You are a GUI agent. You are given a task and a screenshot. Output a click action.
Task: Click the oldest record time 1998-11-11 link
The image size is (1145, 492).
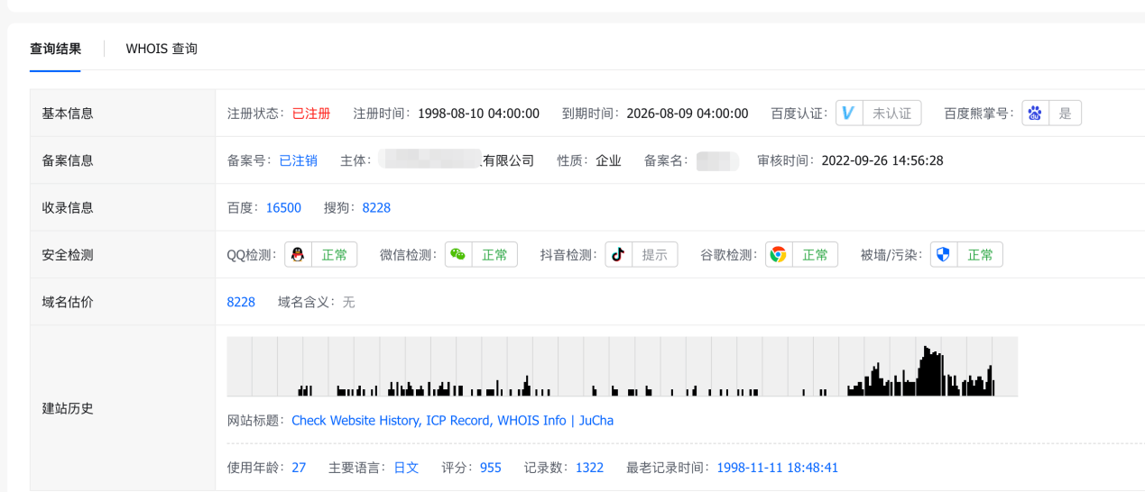point(777,468)
